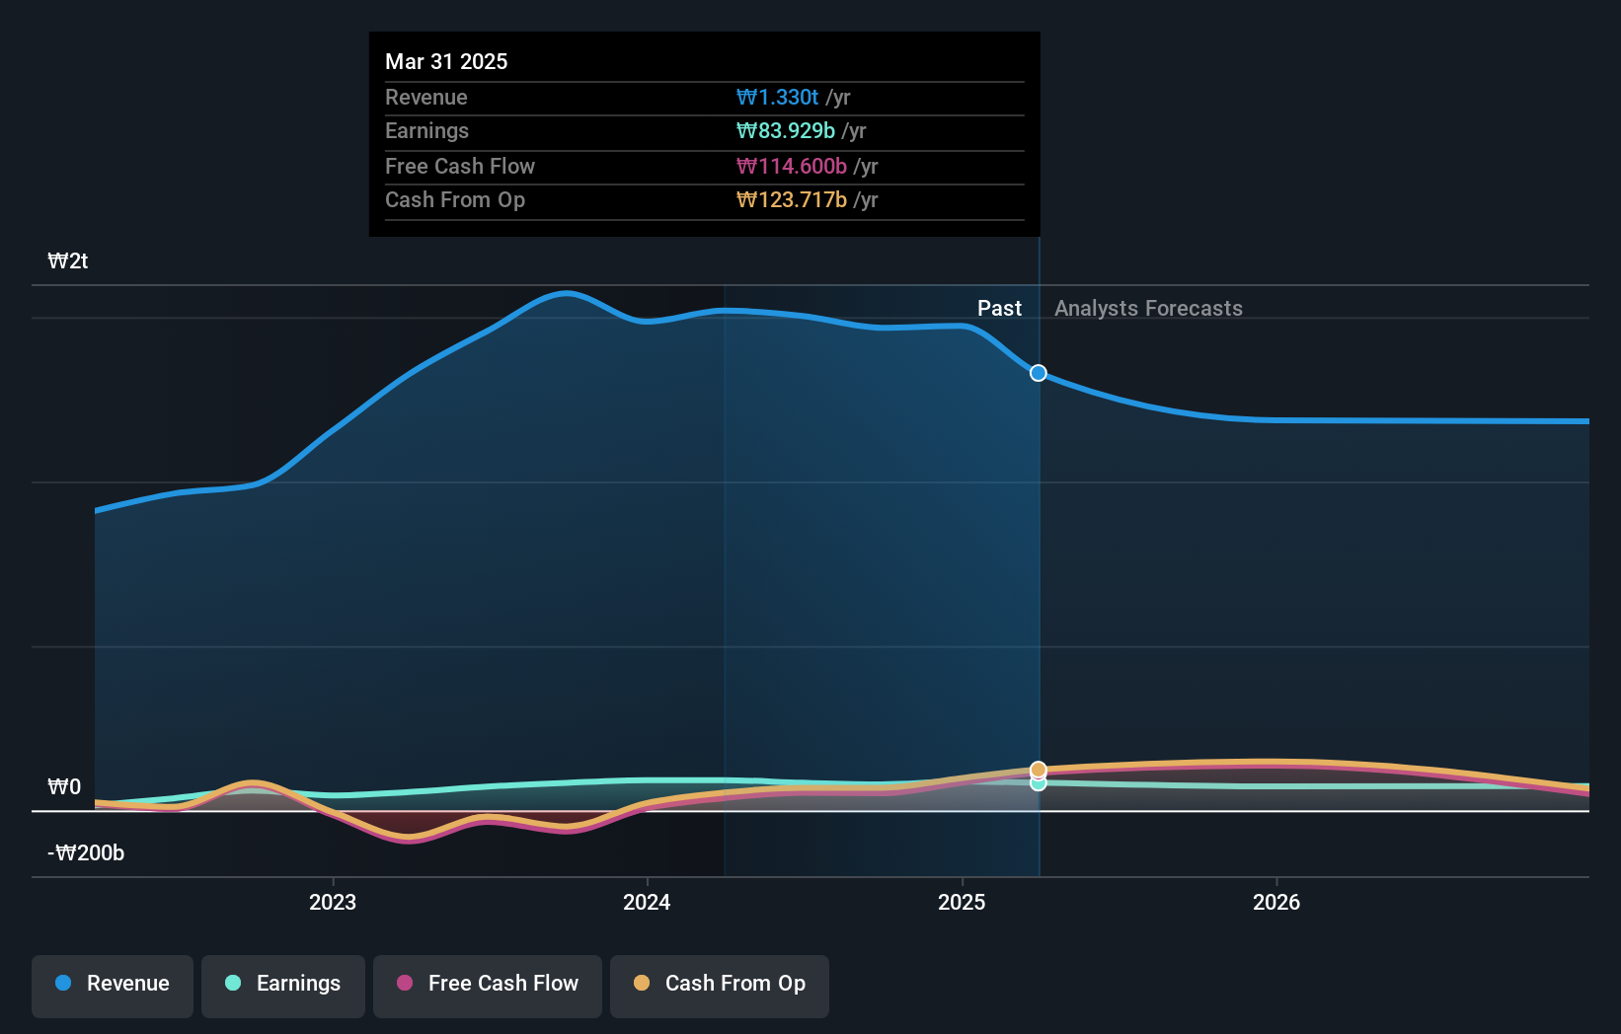The width and height of the screenshot is (1621, 1034).
Task: Click the 2023 x-axis label
Action: pos(333,902)
